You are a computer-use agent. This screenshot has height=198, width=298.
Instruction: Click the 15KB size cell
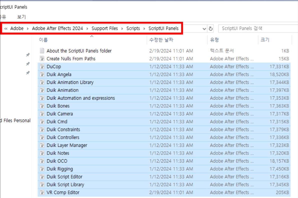click(284, 59)
